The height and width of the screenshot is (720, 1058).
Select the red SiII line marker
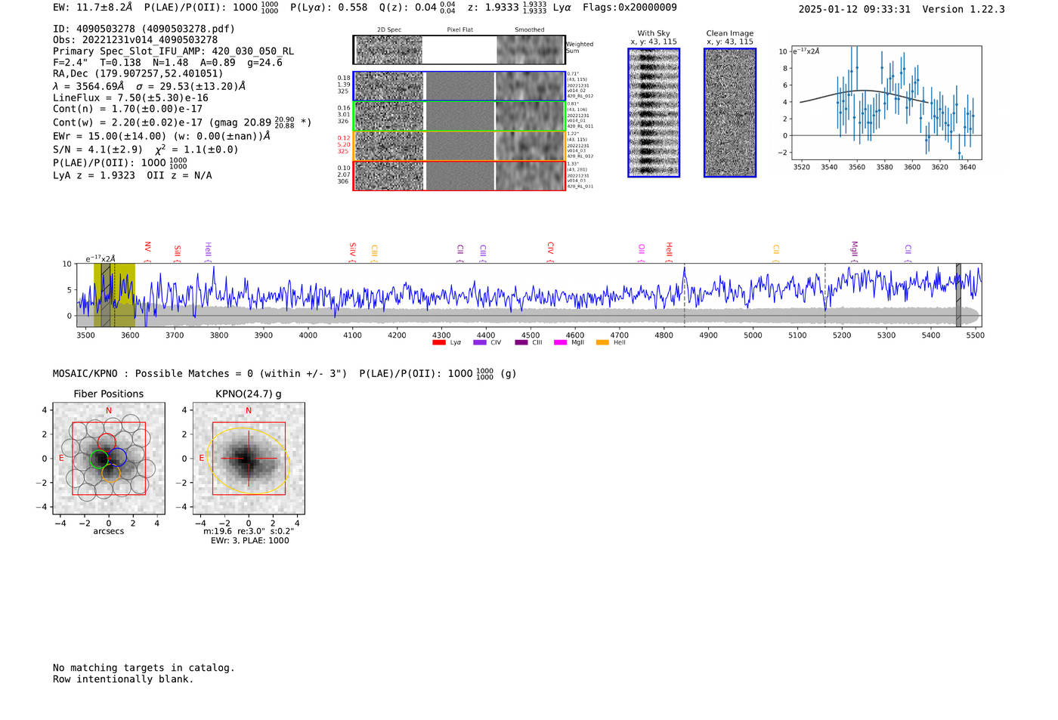(x=178, y=252)
